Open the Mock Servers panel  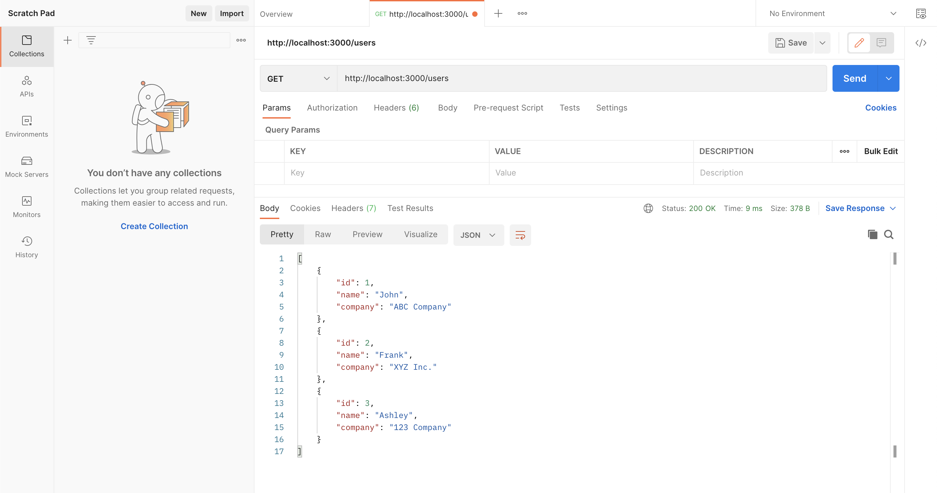point(26,166)
